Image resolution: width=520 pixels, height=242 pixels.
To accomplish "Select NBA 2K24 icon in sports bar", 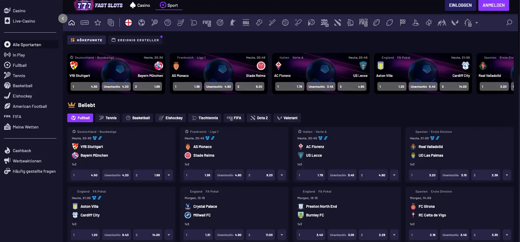I will tap(325, 23).
